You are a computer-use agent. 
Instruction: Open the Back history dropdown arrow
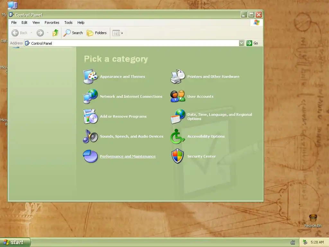coord(31,33)
